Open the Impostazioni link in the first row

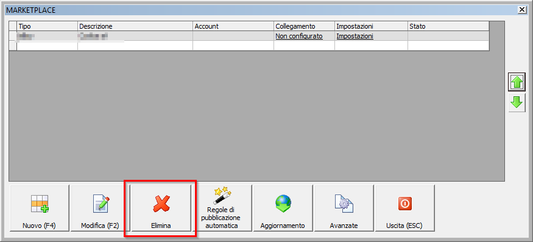click(355, 36)
